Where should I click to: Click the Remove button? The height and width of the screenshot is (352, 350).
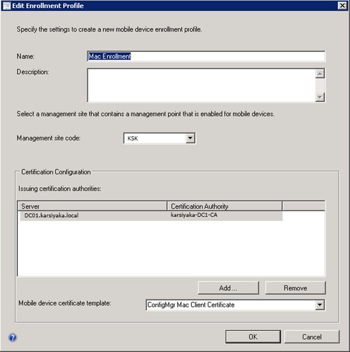tap(296, 288)
